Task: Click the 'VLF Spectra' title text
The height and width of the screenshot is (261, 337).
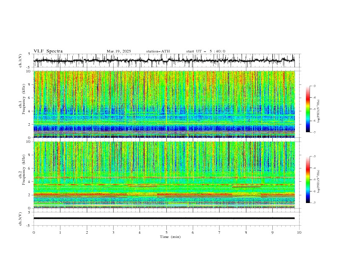Action: pos(48,51)
